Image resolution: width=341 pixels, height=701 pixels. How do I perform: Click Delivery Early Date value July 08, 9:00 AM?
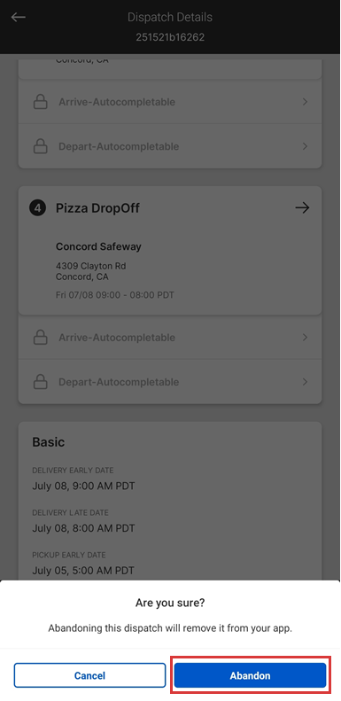click(83, 486)
